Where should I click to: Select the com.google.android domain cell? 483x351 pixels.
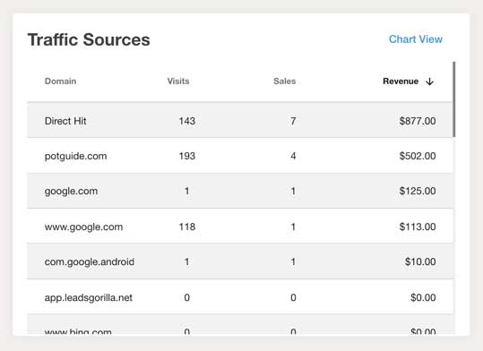pyautogui.click(x=90, y=261)
